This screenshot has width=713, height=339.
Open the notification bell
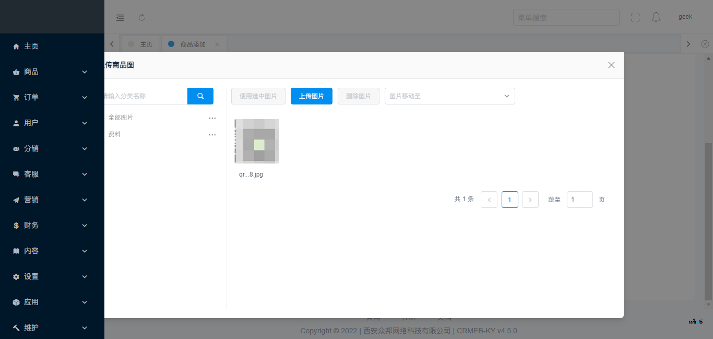coord(656,17)
